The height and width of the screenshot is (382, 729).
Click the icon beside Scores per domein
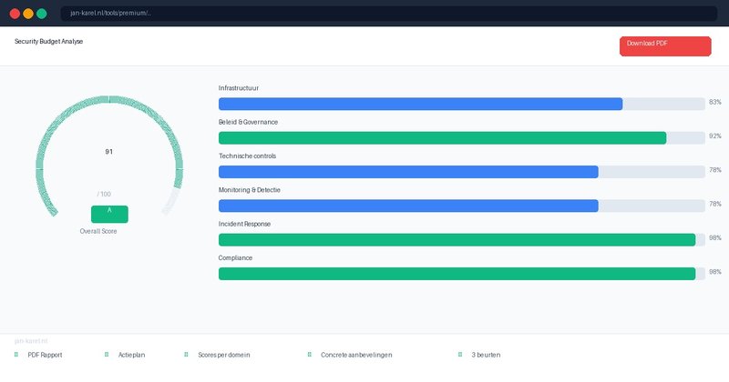pyautogui.click(x=186, y=355)
